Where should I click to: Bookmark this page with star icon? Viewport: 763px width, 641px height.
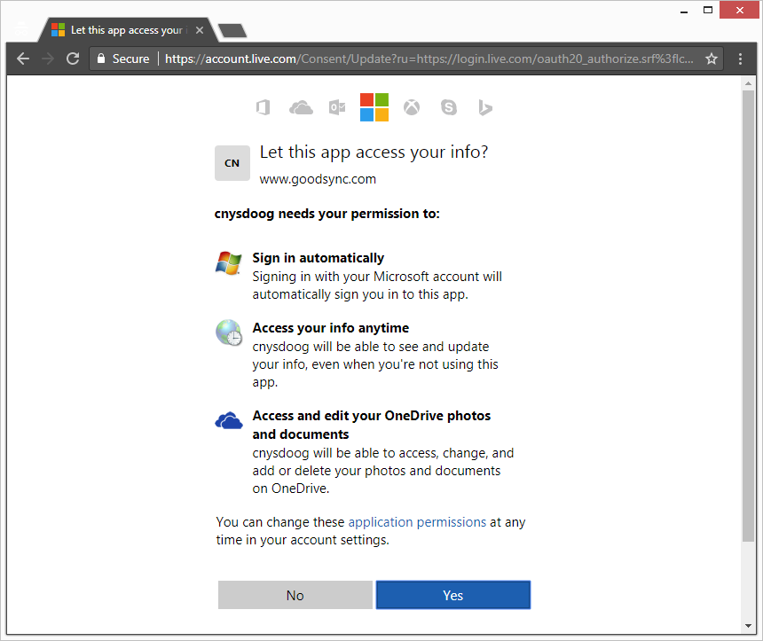point(711,59)
